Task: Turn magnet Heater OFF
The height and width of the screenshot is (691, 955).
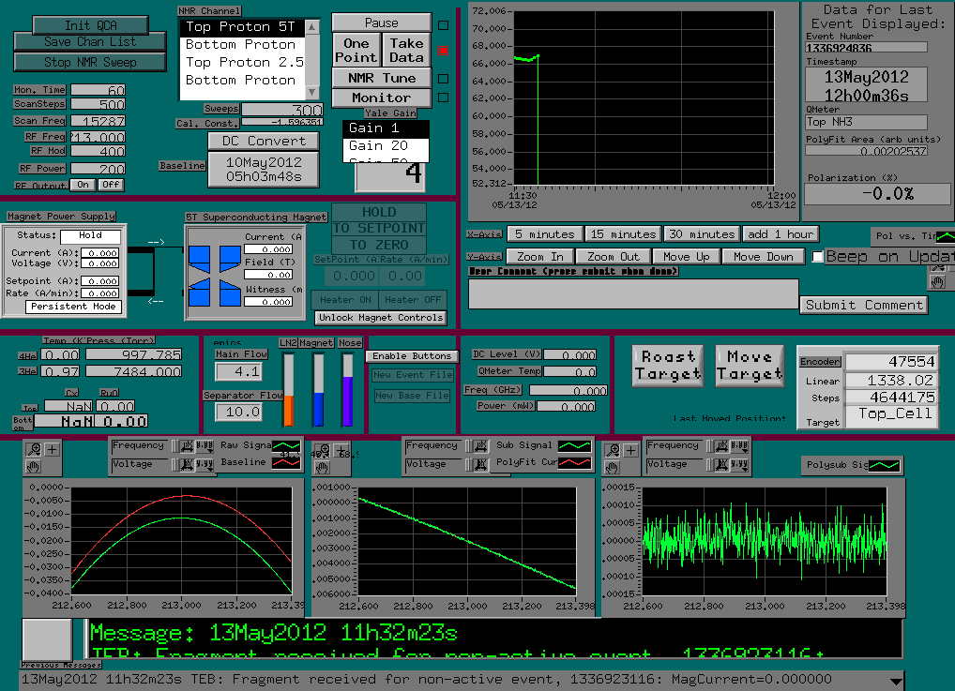Action: pyautogui.click(x=413, y=299)
